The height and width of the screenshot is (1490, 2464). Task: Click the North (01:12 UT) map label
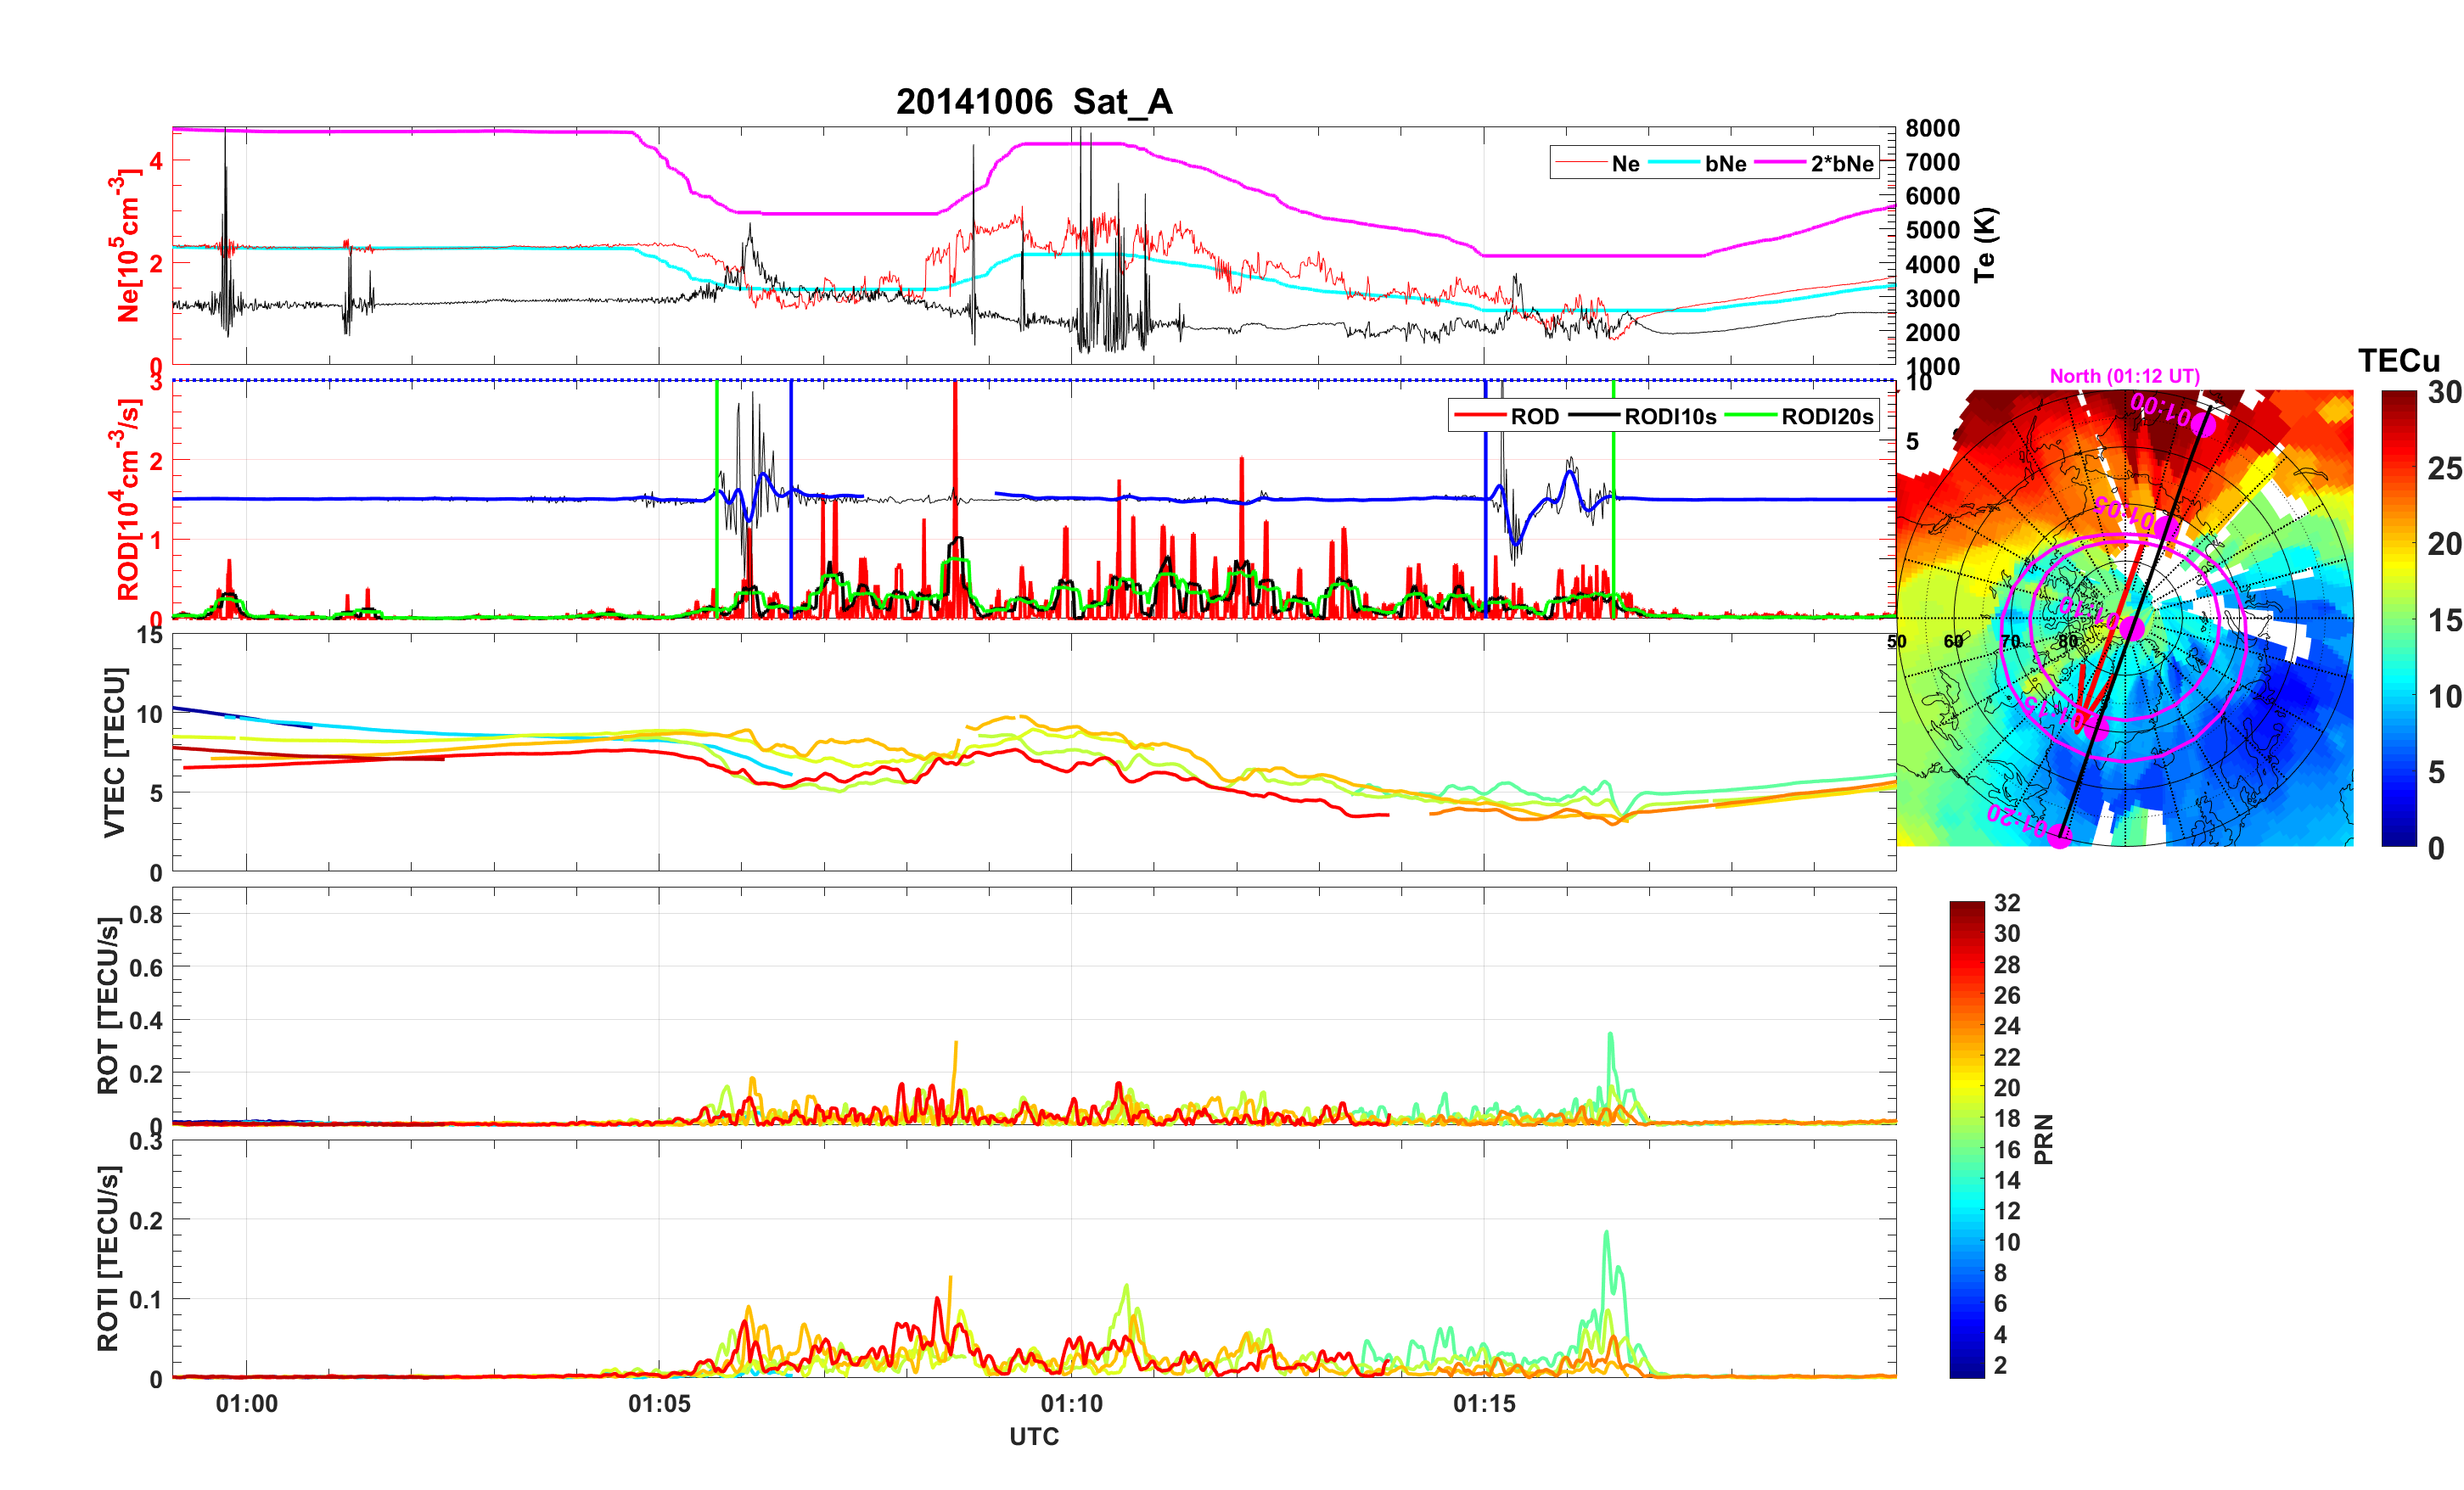click(2124, 376)
